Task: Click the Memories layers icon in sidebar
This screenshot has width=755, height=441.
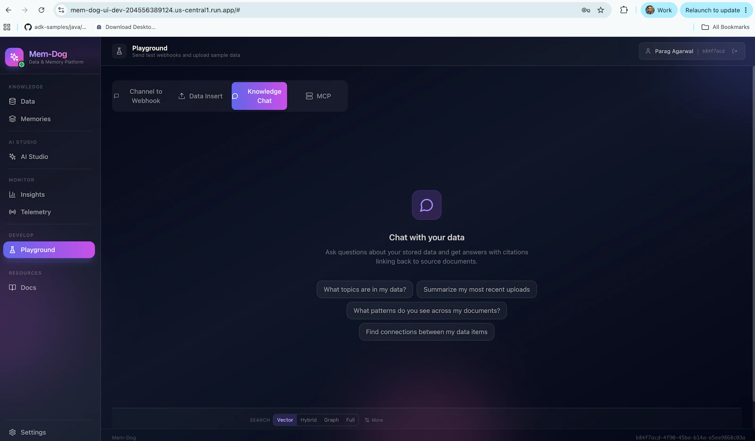Action: tap(12, 119)
